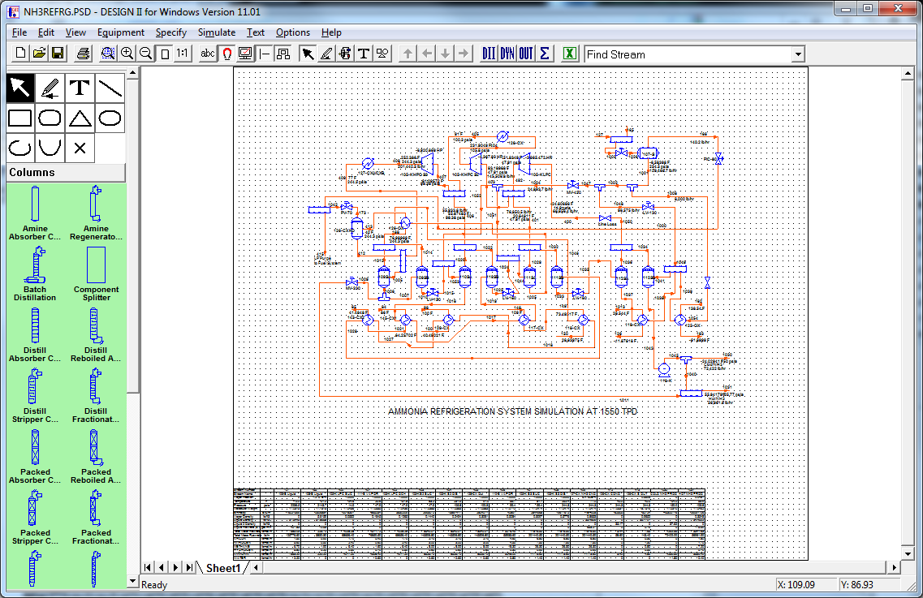Select the palette U-shaped curve tool
Viewport: 923px width, 598px height.
(x=50, y=148)
